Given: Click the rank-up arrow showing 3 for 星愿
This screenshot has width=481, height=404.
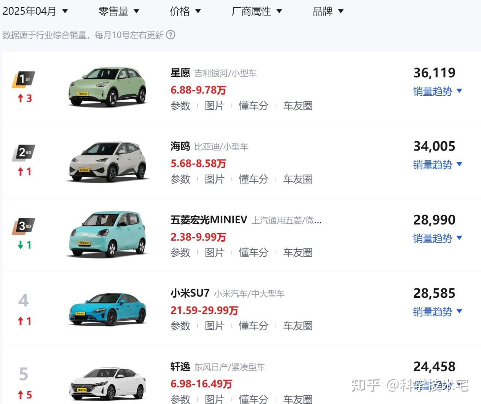Looking at the screenshot, I should [24, 98].
